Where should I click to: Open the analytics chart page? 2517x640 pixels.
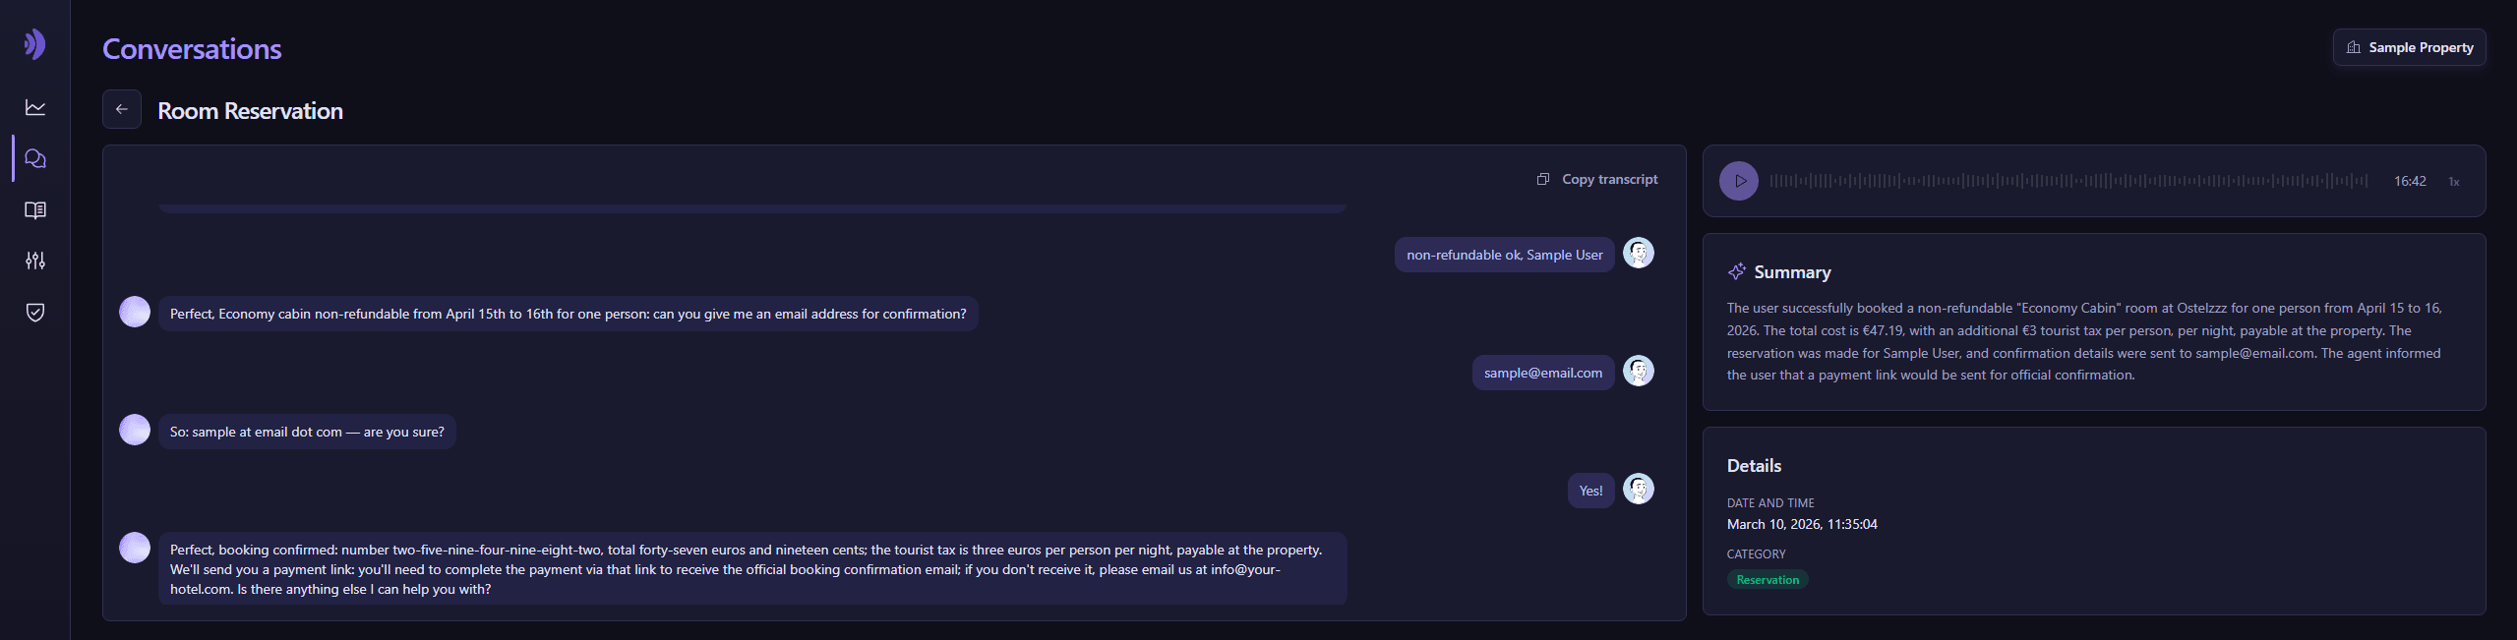click(35, 108)
